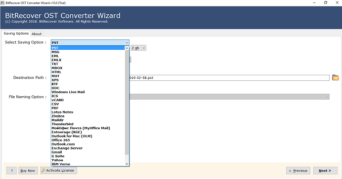Image resolution: width=342 pixels, height=179 pixels.
Task: Open the Select Saving Option combo box
Action: (90, 42)
